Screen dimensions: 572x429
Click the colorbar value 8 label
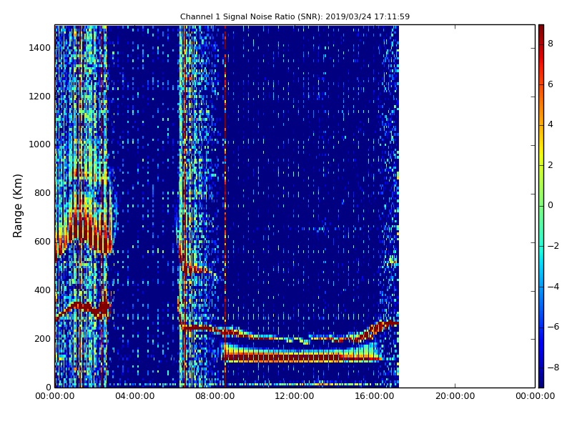point(551,44)
